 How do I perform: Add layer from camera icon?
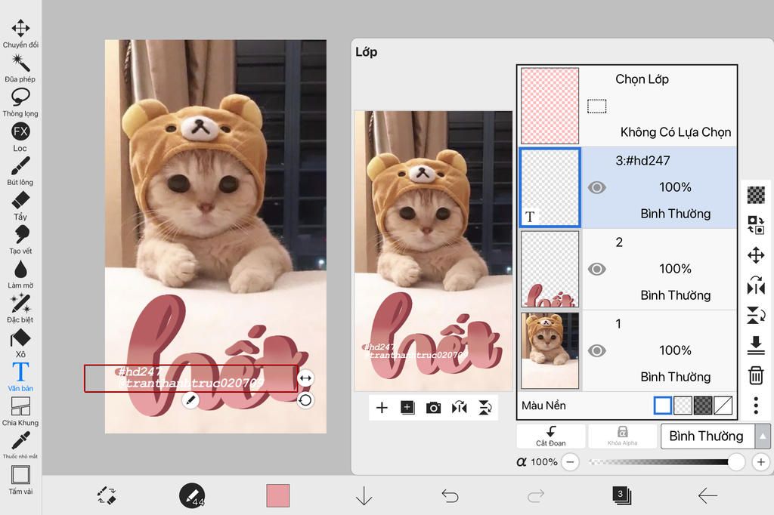(x=433, y=408)
